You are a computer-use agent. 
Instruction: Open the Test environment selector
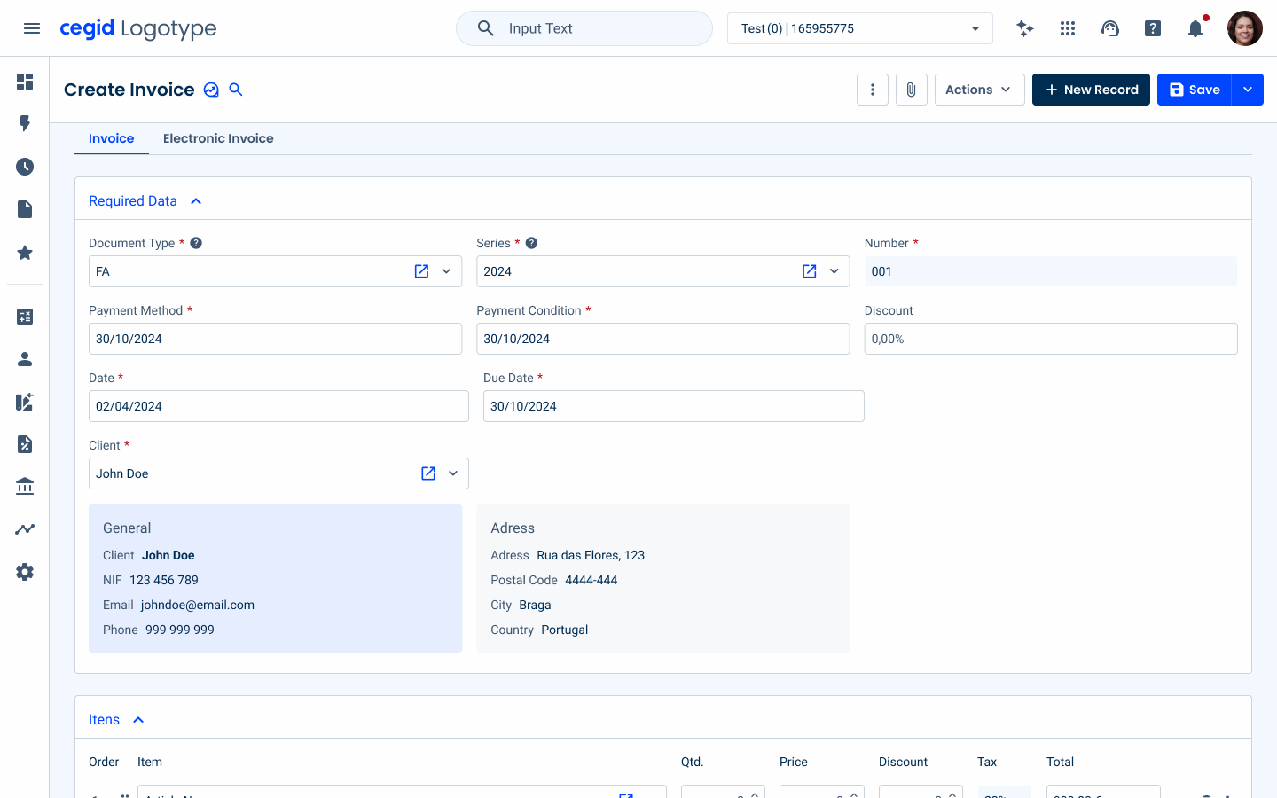tap(859, 27)
